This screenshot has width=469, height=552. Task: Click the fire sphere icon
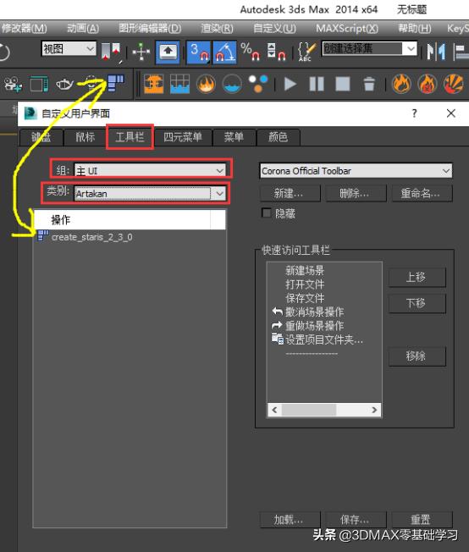point(206,84)
